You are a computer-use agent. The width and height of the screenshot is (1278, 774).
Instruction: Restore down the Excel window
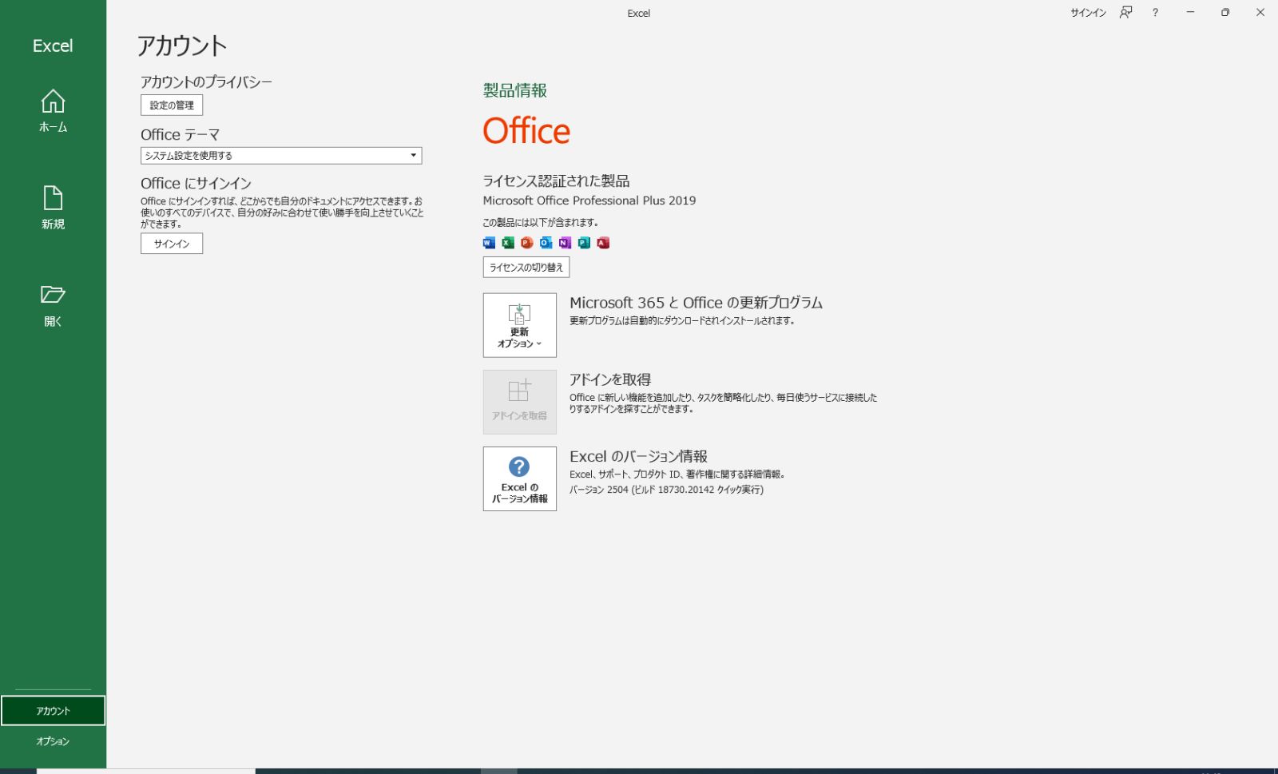[x=1225, y=13]
